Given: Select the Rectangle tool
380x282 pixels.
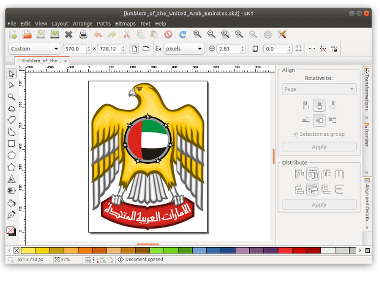Looking at the screenshot, I should coord(11,143).
